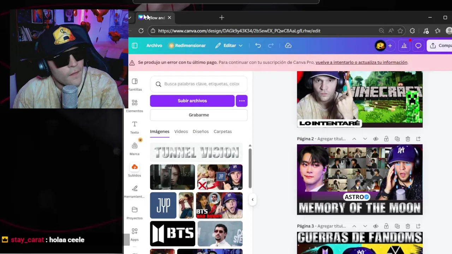Hide Página 2 with the eye icon
Image resolution: width=452 pixels, height=254 pixels.
point(376,139)
